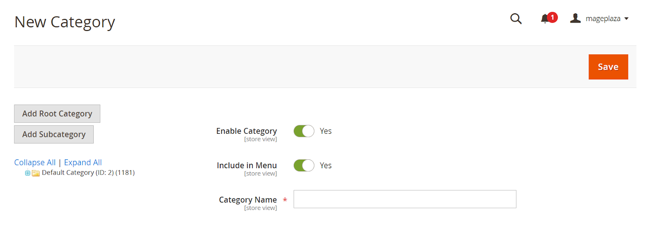The height and width of the screenshot is (227, 649).
Task: Toggle the Enable Category switch
Action: [304, 131]
